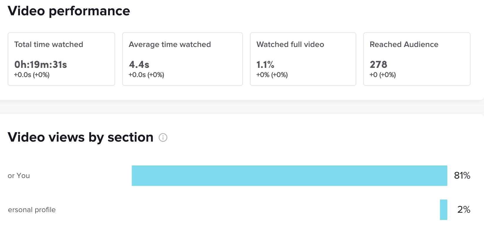
Task: Click the 1.1% watched full video value
Action: pyautogui.click(x=265, y=65)
